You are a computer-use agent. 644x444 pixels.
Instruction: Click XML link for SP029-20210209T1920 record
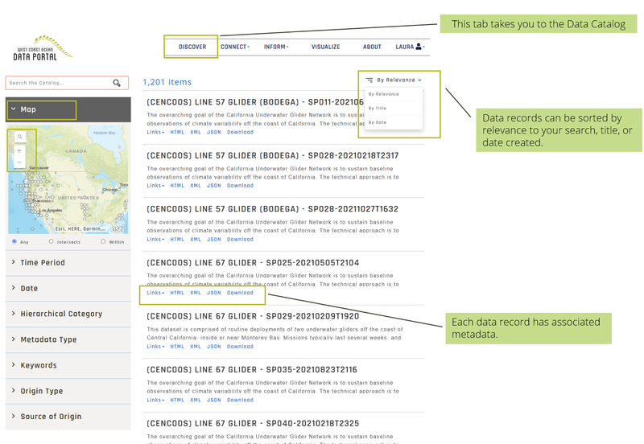click(196, 347)
